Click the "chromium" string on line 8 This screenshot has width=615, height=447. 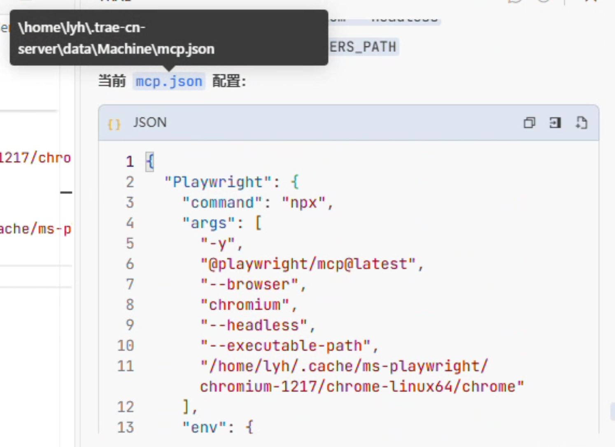click(x=245, y=305)
